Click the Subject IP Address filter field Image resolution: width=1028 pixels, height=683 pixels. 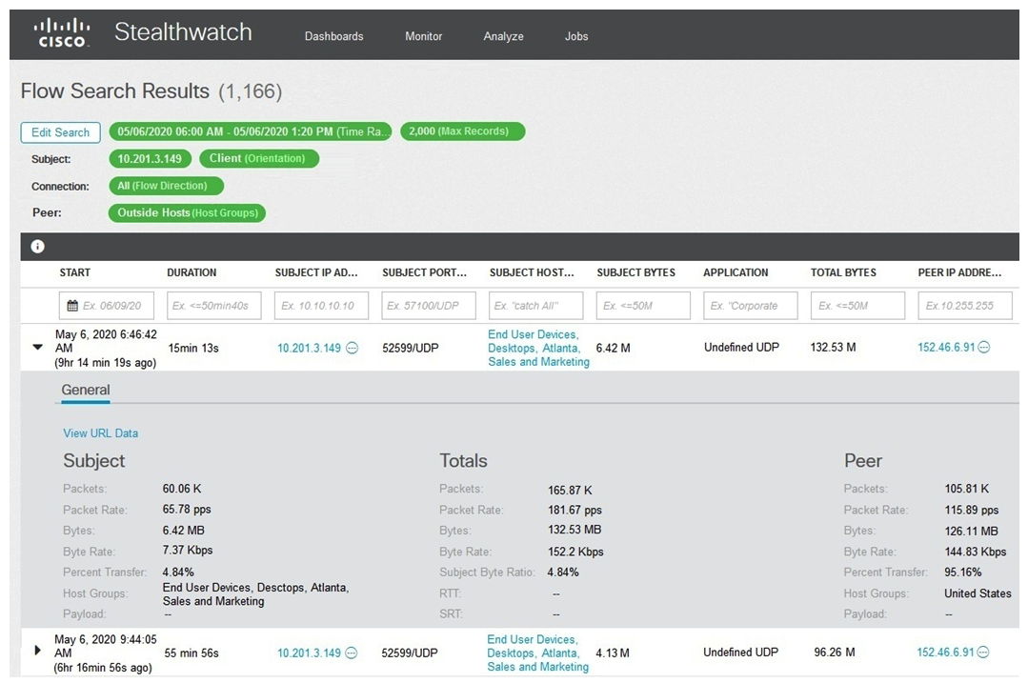pyautogui.click(x=321, y=306)
